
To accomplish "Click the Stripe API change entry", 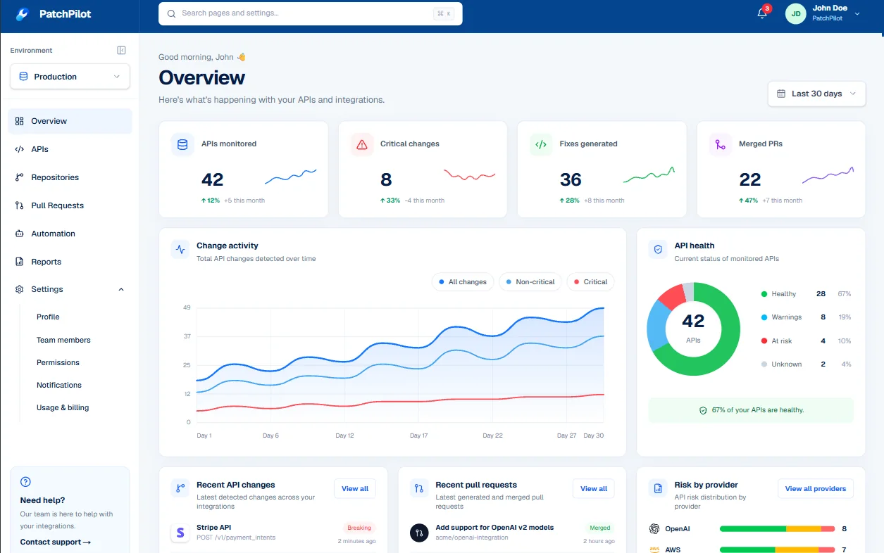I will (273, 533).
